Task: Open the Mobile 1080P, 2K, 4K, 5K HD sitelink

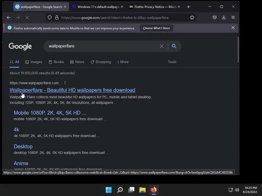Action: point(50,113)
